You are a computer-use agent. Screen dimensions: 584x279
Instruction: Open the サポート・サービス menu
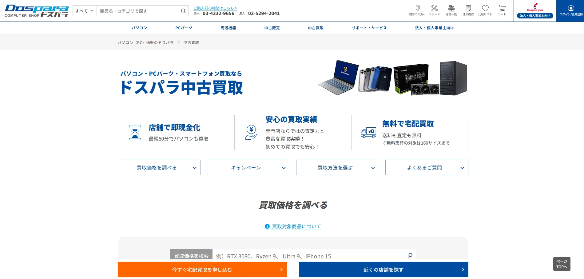[369, 28]
